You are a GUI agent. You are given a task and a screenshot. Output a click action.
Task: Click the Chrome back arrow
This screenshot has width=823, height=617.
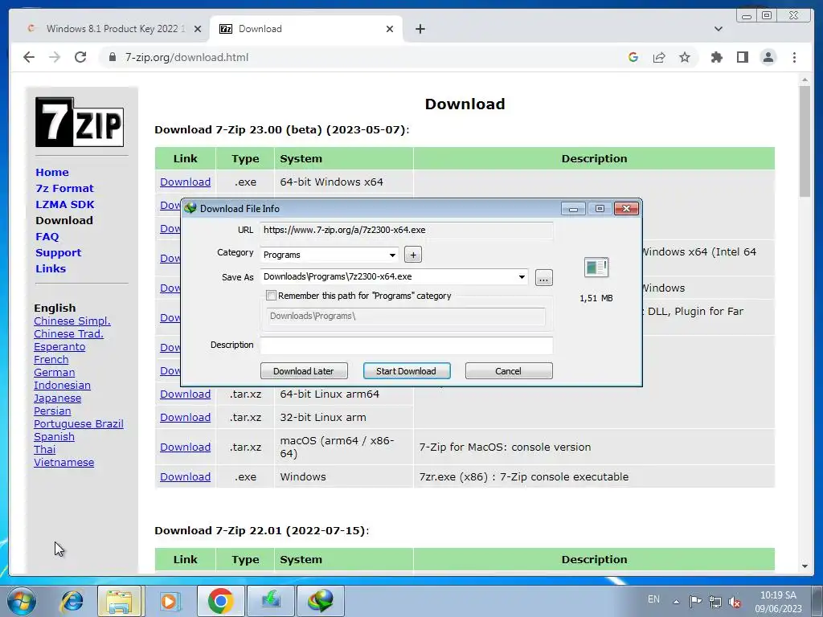click(x=29, y=57)
